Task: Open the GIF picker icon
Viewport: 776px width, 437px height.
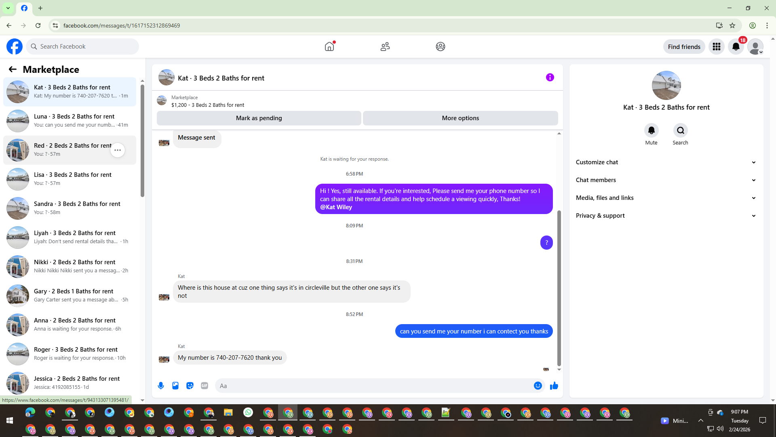Action: click(205, 386)
